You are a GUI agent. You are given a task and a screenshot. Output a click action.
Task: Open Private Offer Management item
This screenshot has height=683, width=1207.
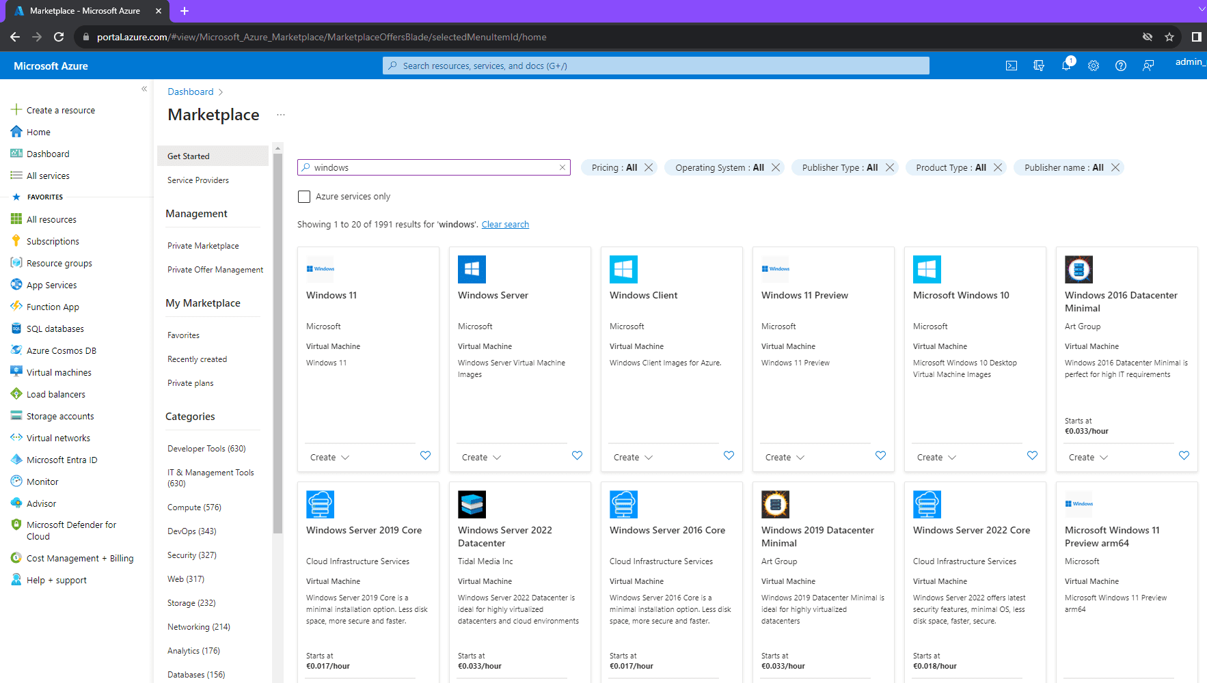(x=215, y=270)
